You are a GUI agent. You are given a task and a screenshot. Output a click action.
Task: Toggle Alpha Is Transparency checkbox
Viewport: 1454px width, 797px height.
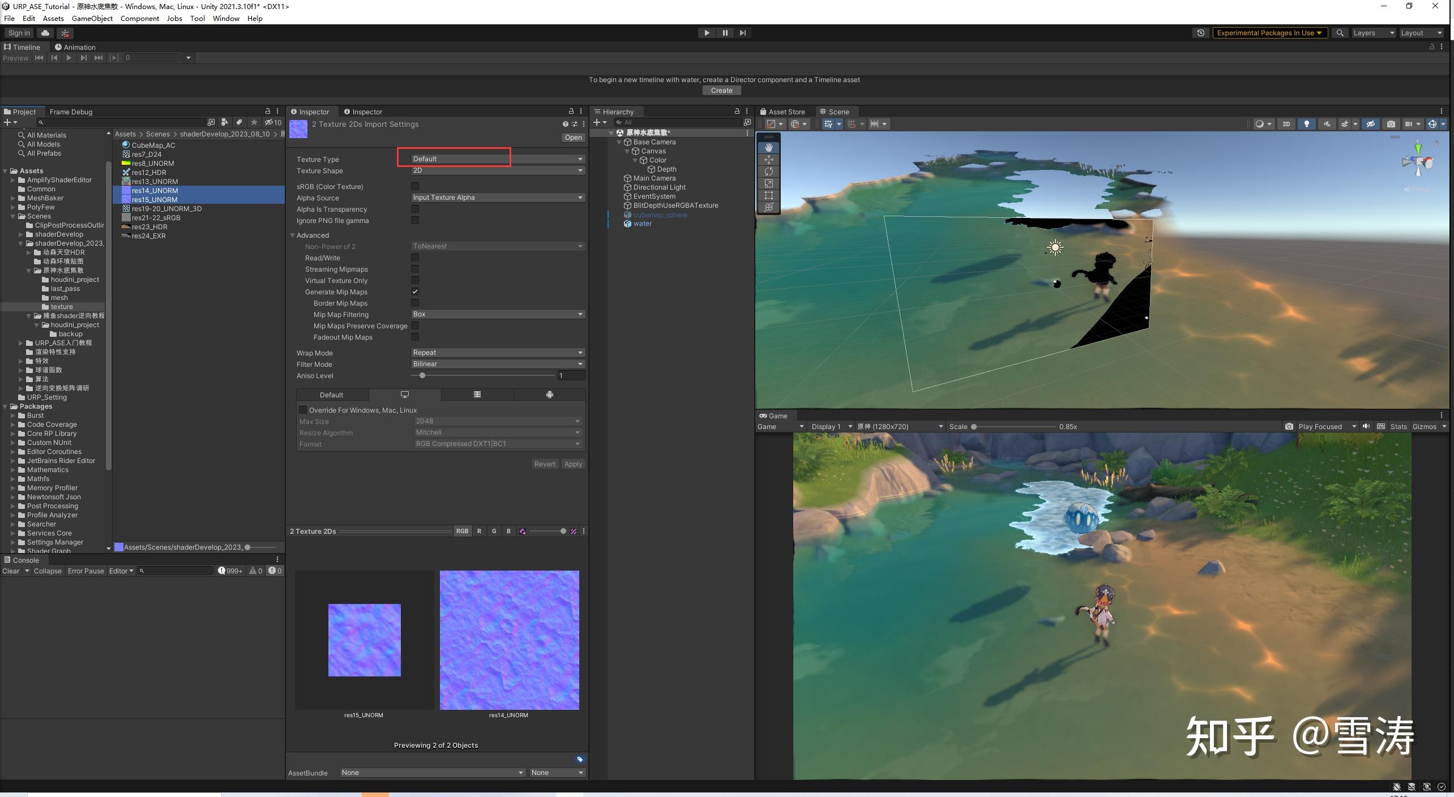pos(415,209)
